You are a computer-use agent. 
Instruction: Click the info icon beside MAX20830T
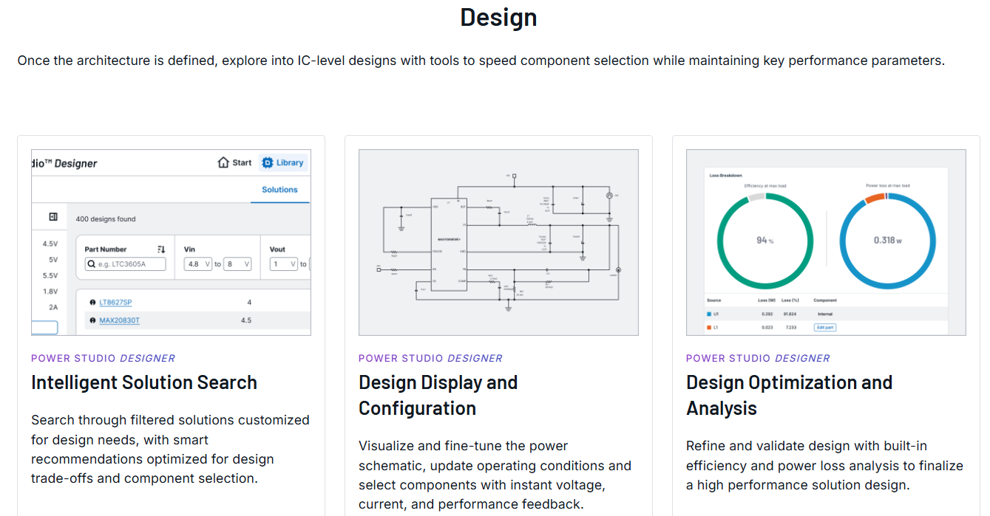tap(92, 320)
